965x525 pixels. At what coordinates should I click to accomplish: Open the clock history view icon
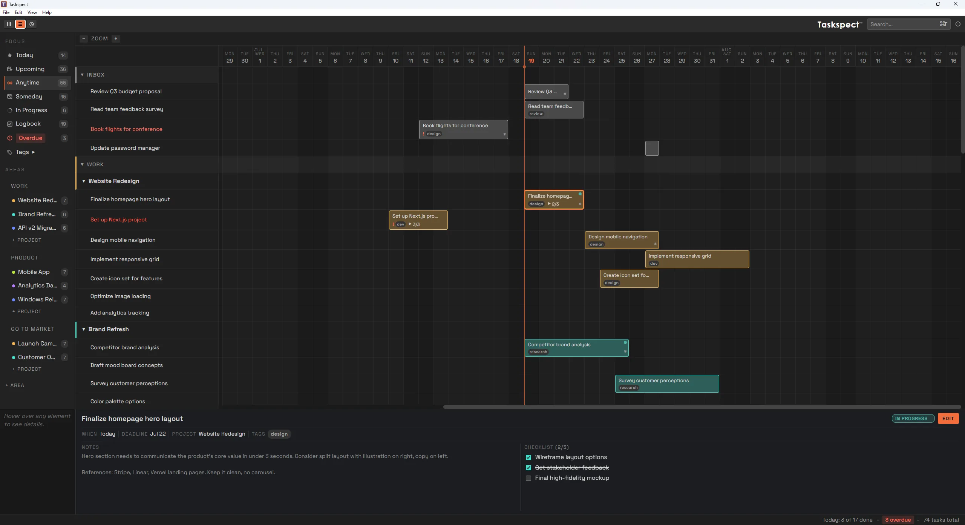tap(32, 24)
